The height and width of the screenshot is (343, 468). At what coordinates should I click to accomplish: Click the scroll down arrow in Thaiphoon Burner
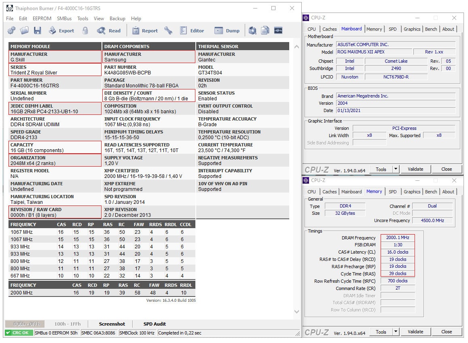[296, 312]
